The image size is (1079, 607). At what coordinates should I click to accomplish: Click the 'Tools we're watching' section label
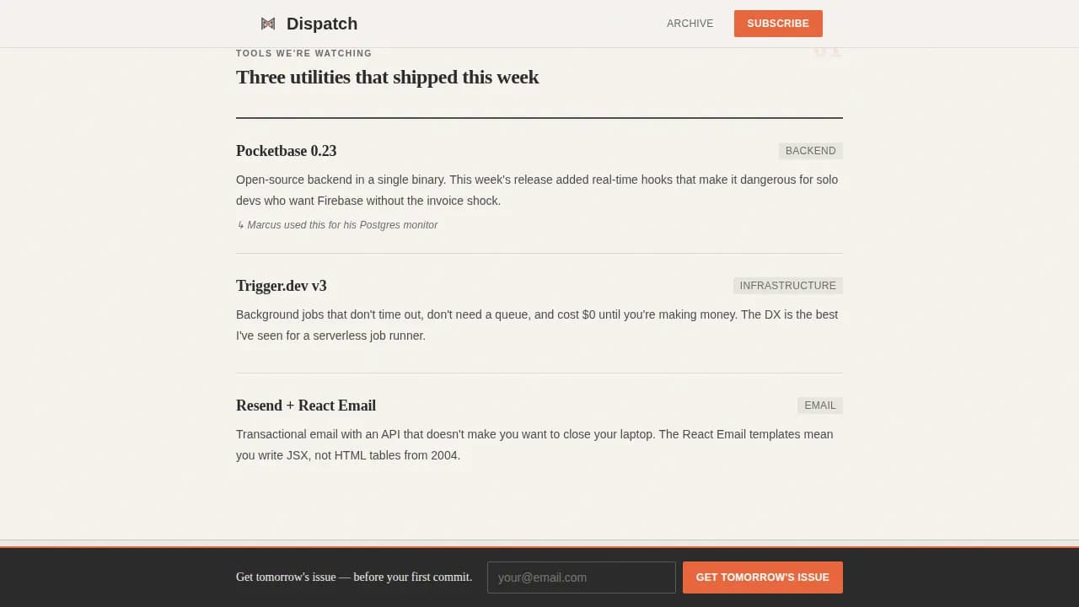point(304,53)
